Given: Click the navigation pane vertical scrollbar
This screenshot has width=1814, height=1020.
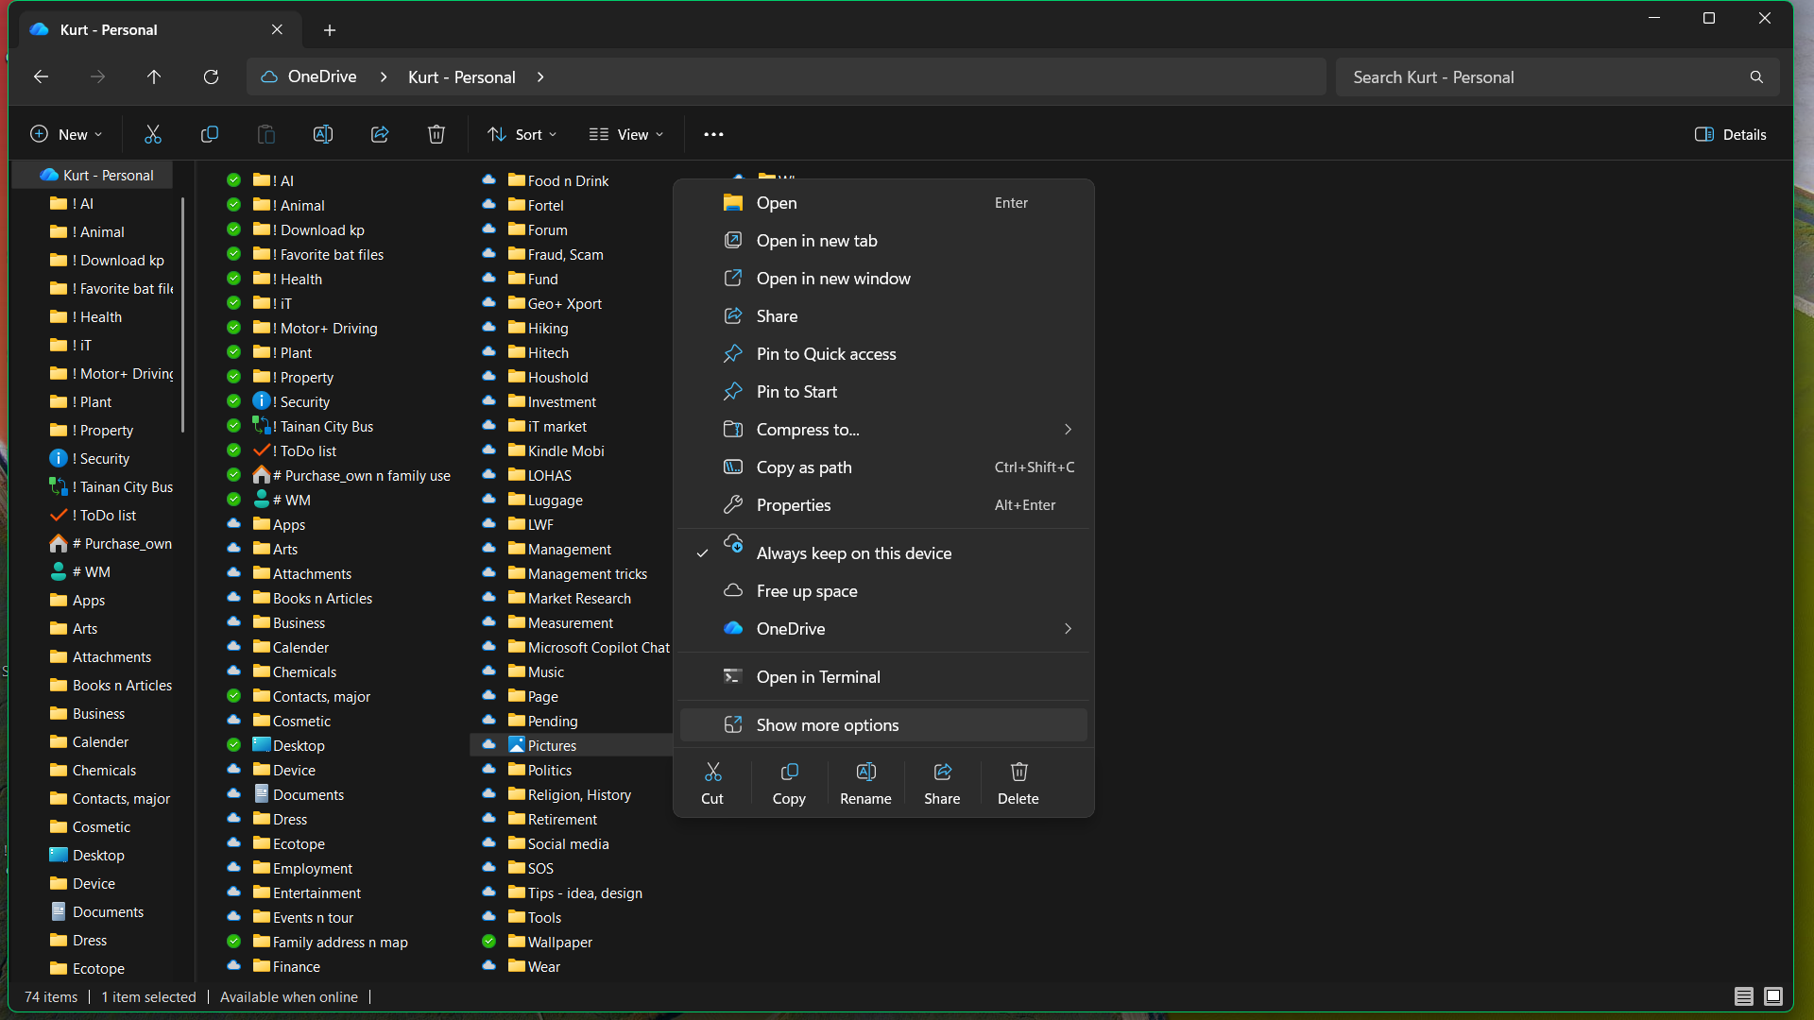Looking at the screenshot, I should (x=182, y=314).
